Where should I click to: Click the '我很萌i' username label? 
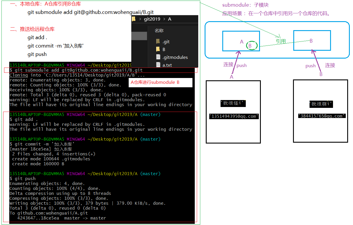321,104
